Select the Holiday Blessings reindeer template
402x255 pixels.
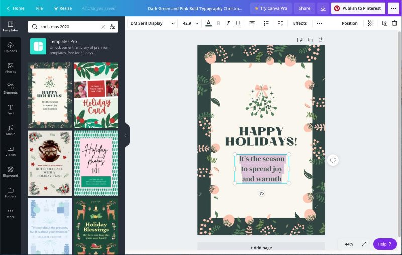96,226
